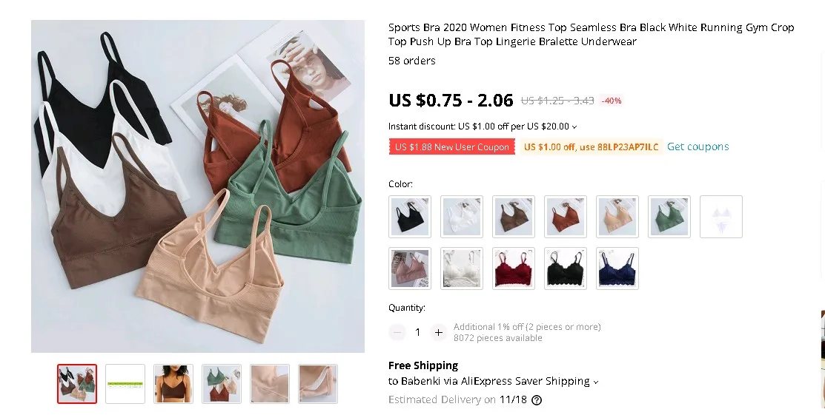825x415 pixels.
Task: Decrease quantity with the minus button
Action: 397,332
